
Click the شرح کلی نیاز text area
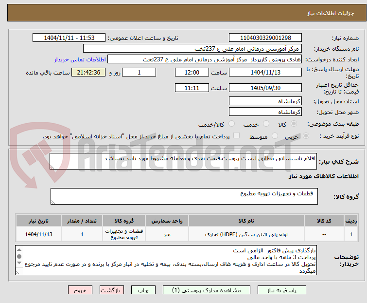click(x=183, y=161)
